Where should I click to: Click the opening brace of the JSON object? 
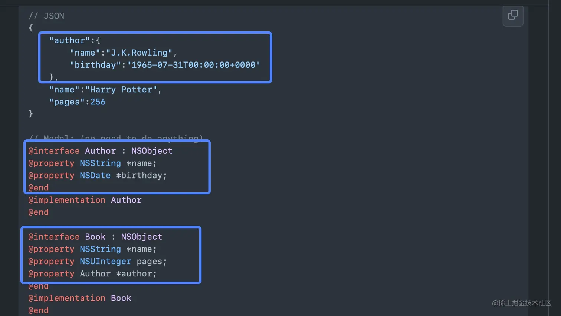click(x=31, y=28)
